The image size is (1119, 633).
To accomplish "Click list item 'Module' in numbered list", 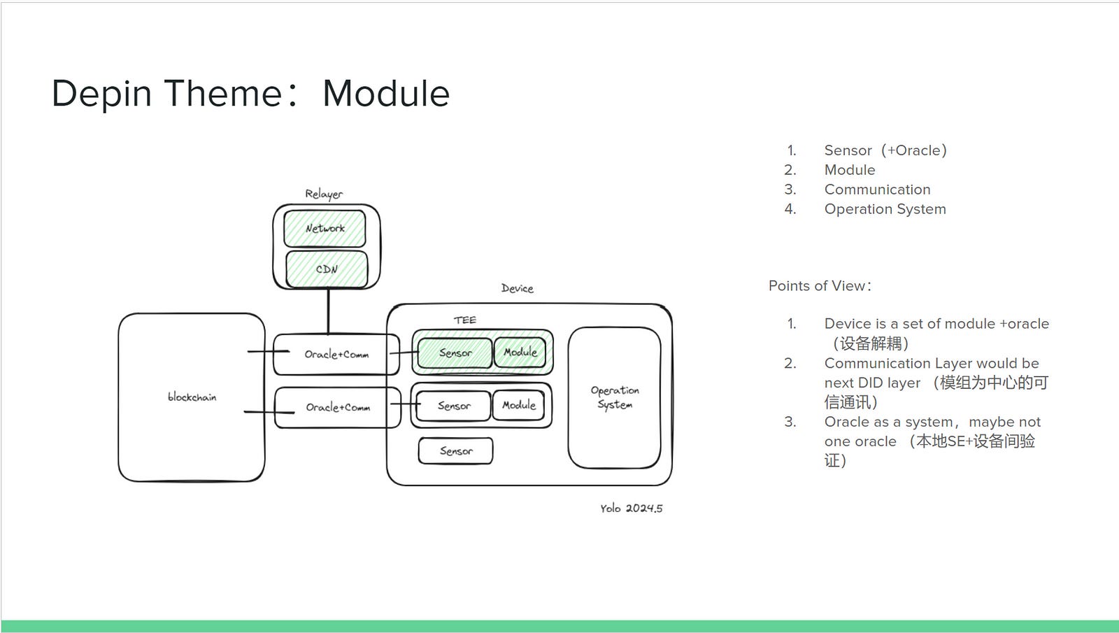I will 850,170.
